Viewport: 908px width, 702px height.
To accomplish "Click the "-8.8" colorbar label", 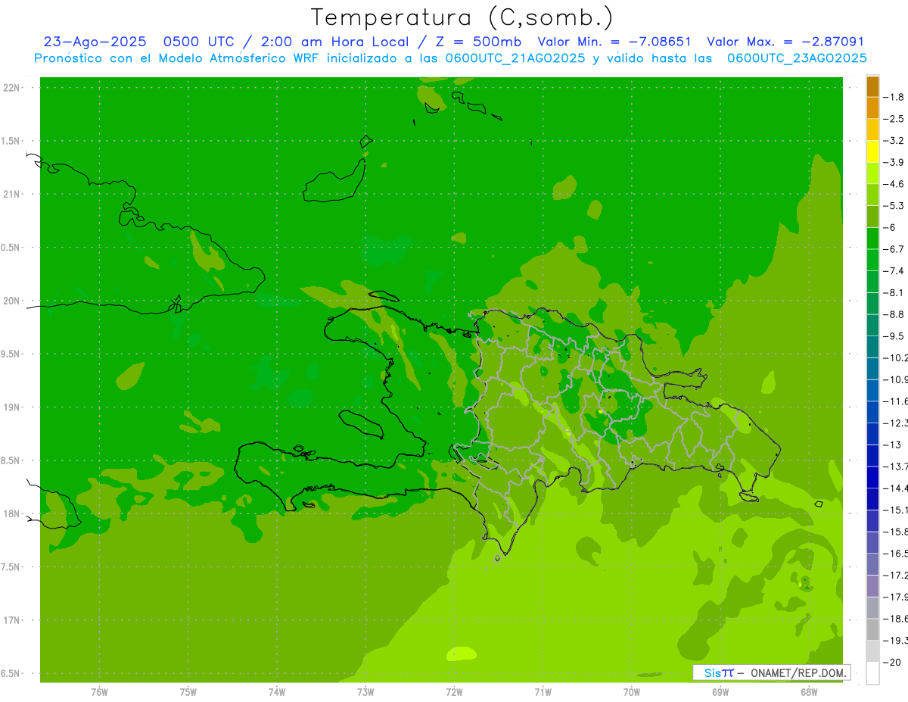I will point(894,314).
